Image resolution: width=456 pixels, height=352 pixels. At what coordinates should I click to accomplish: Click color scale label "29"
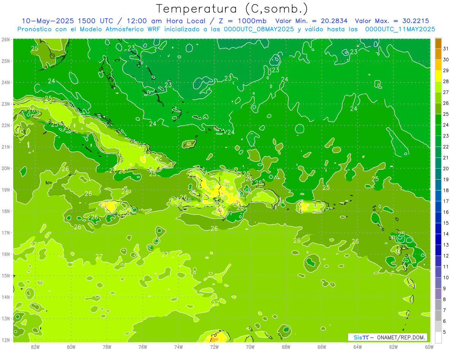446,70
